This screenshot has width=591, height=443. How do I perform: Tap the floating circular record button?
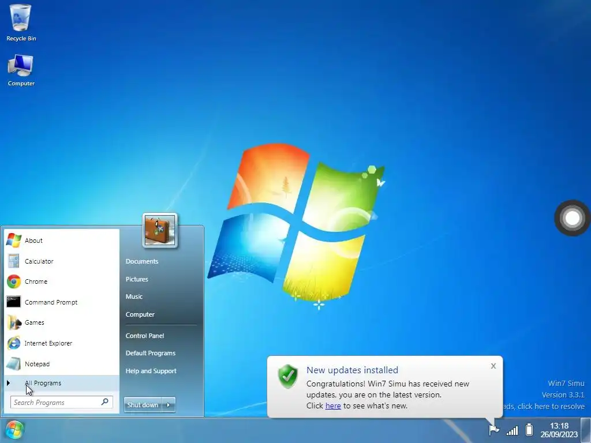(572, 217)
